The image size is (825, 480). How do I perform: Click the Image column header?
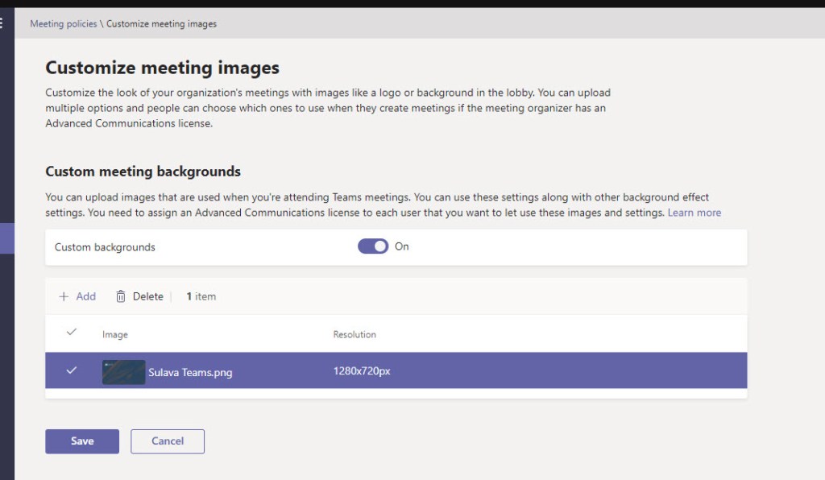(x=114, y=334)
